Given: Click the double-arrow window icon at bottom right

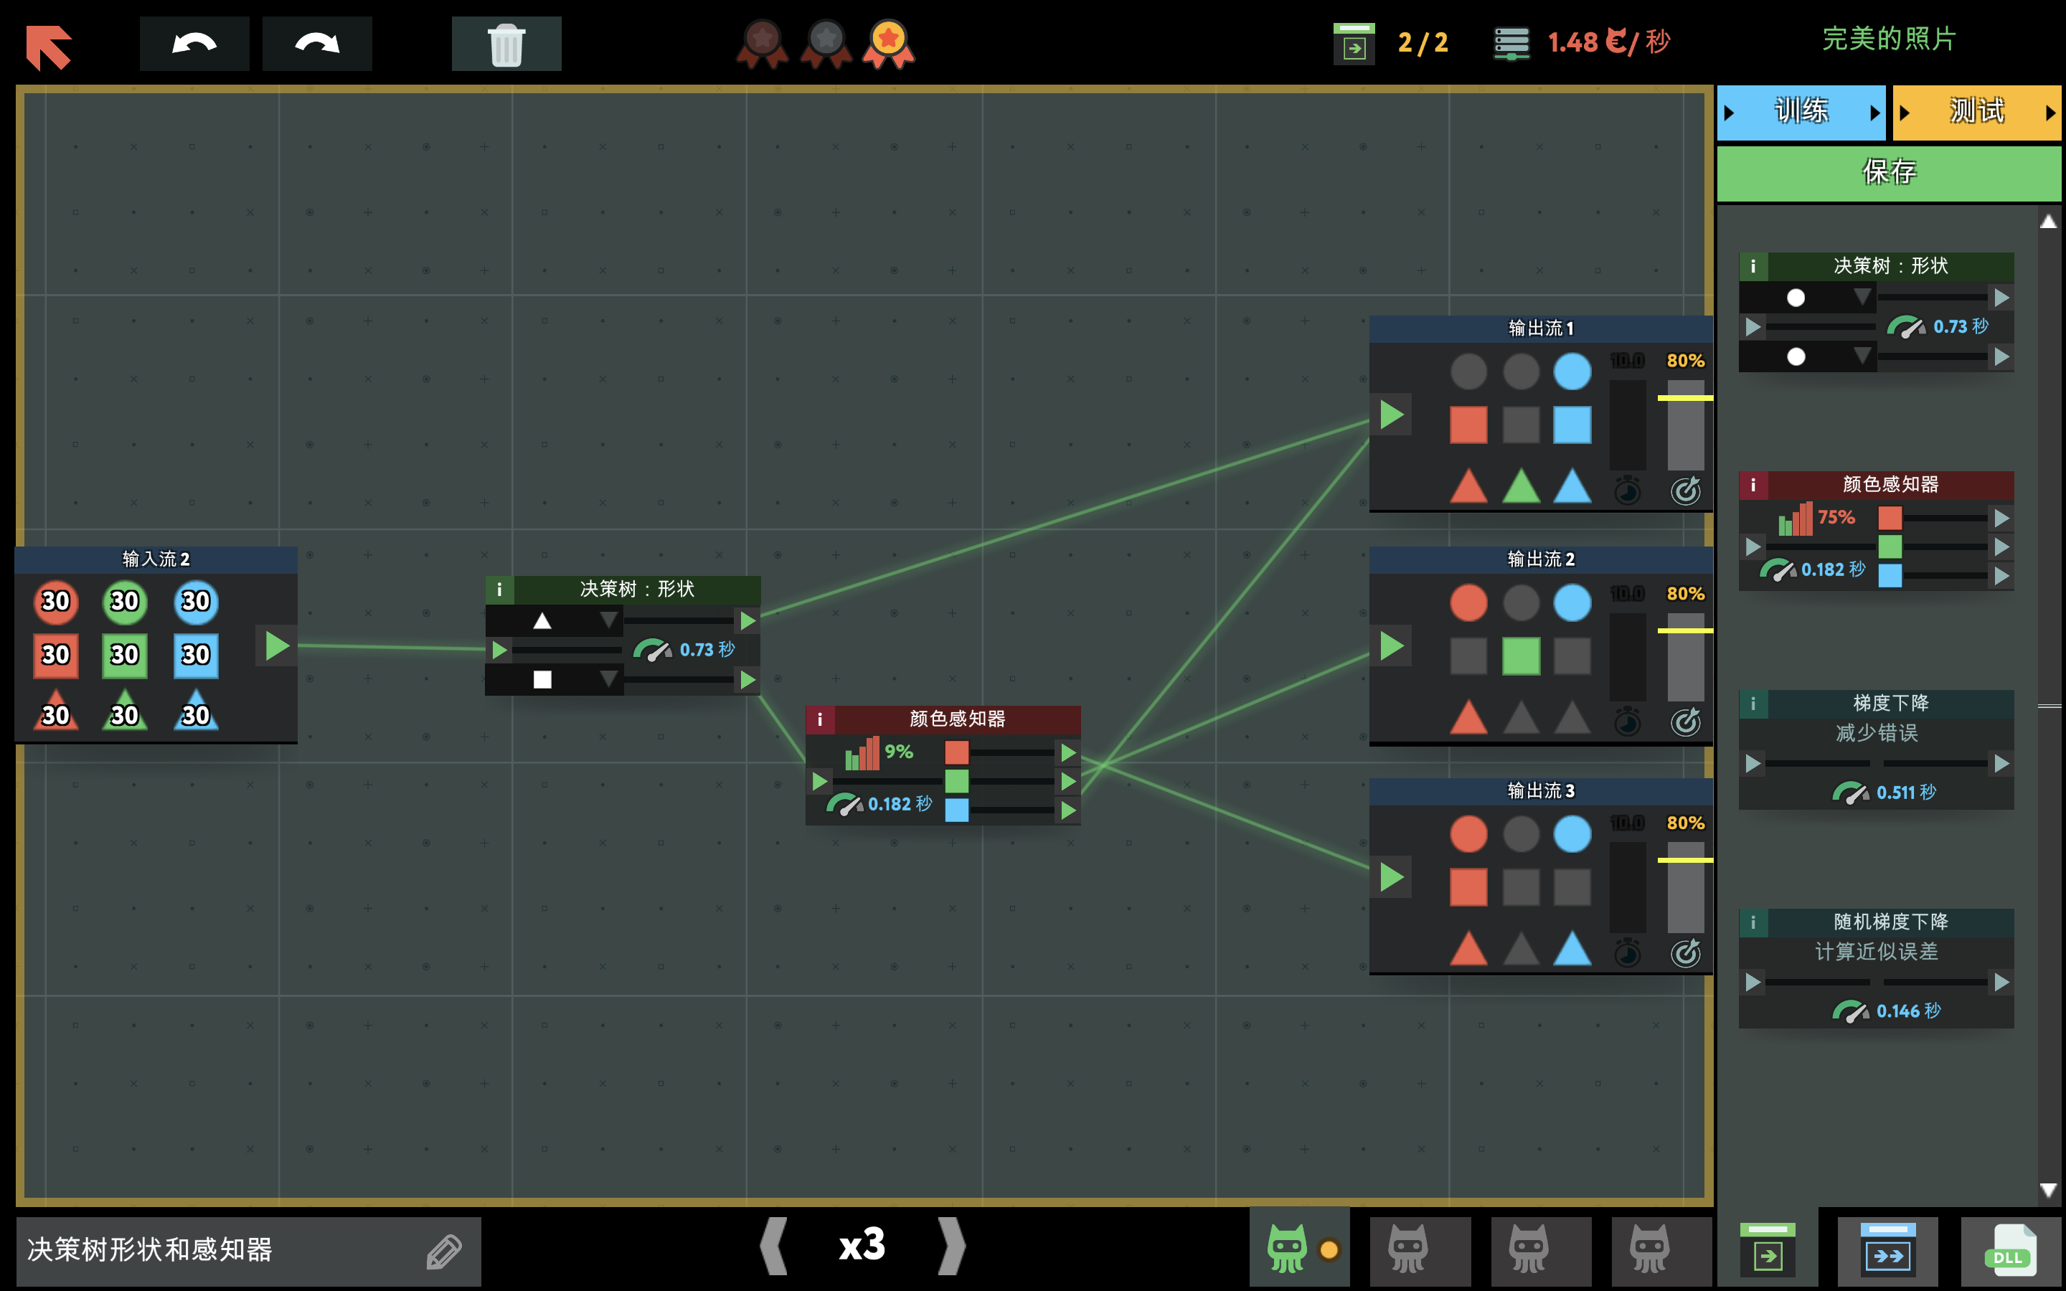Looking at the screenshot, I should 1887,1252.
